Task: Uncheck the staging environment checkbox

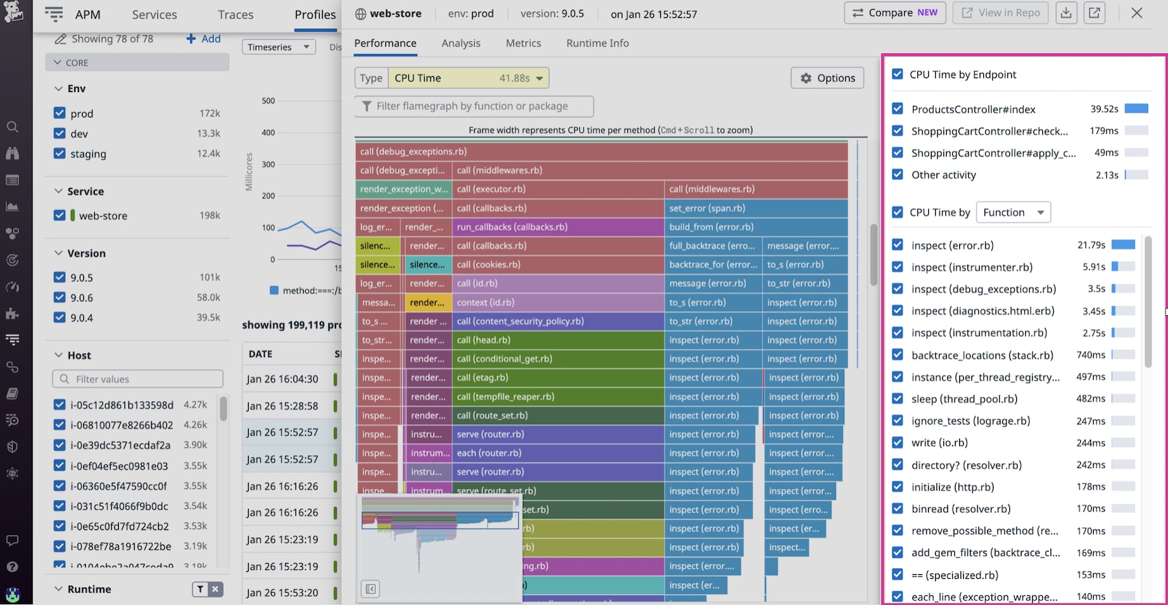Action: click(60, 154)
